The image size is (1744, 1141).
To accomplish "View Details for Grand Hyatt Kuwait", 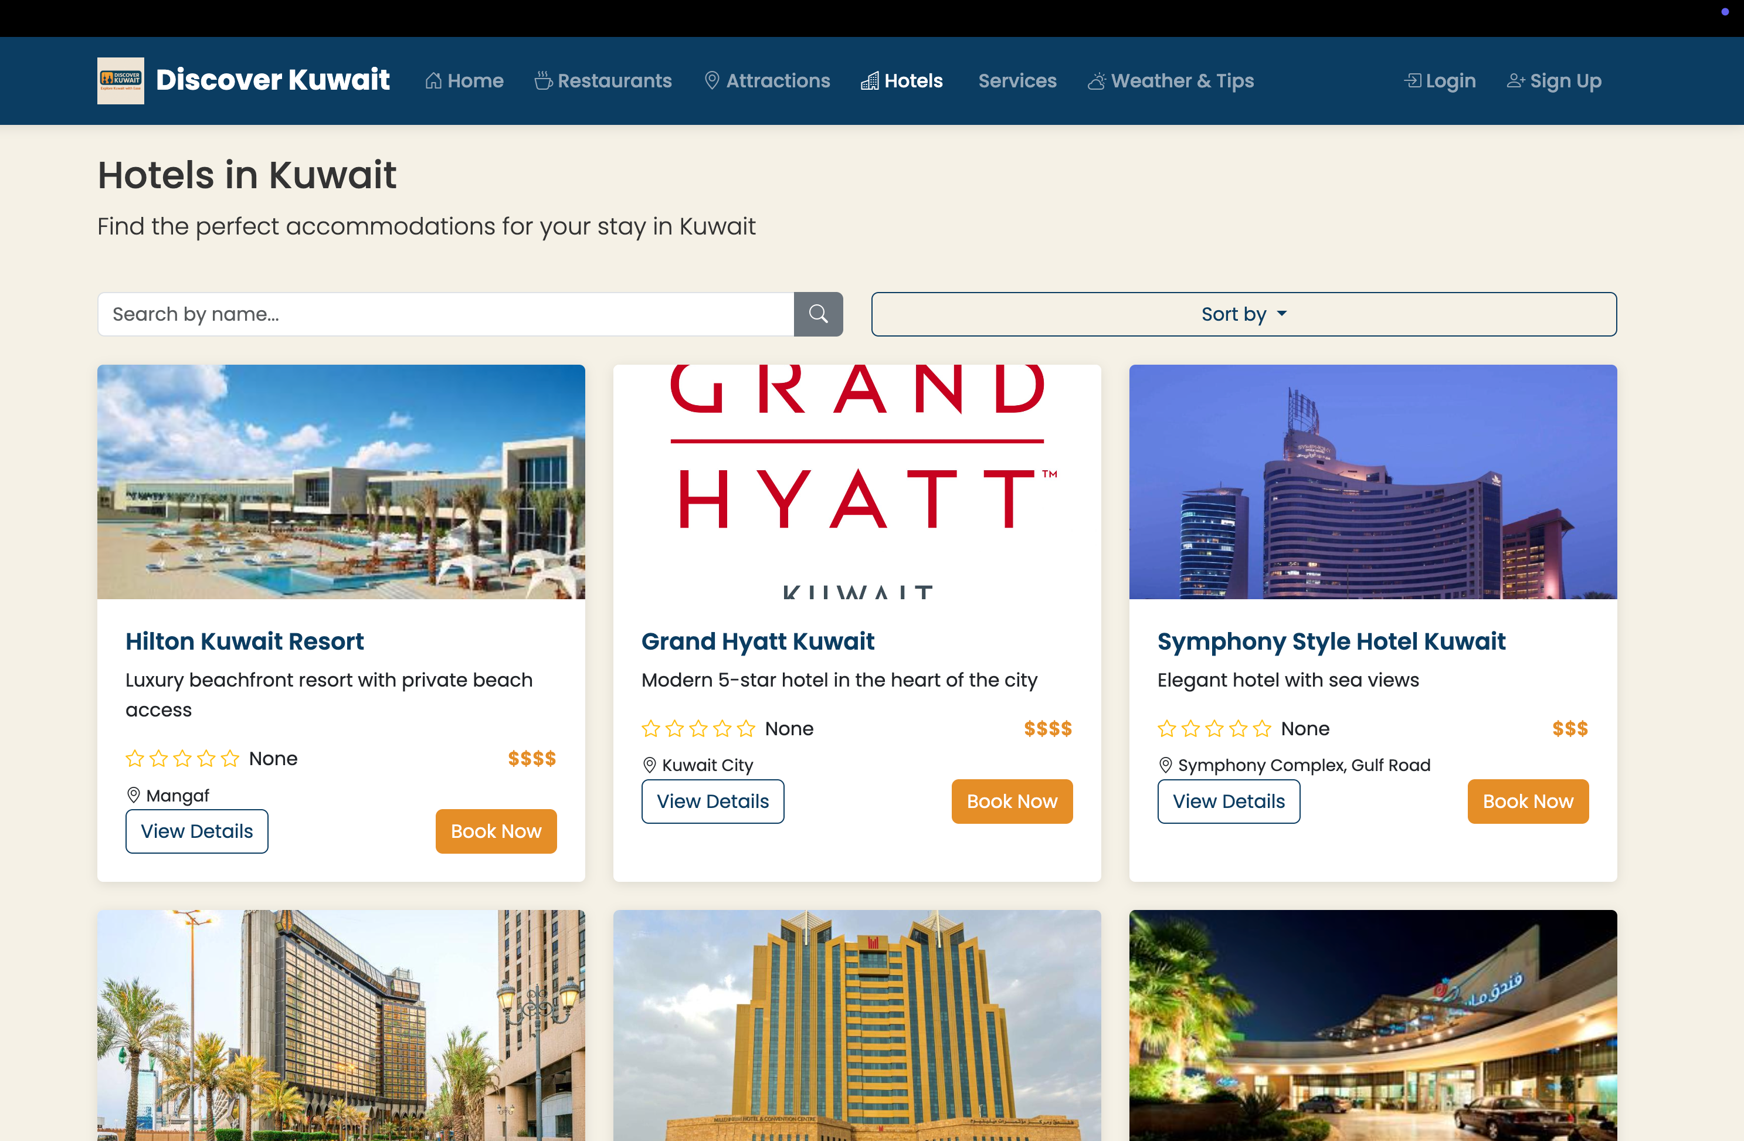I will tap(713, 801).
